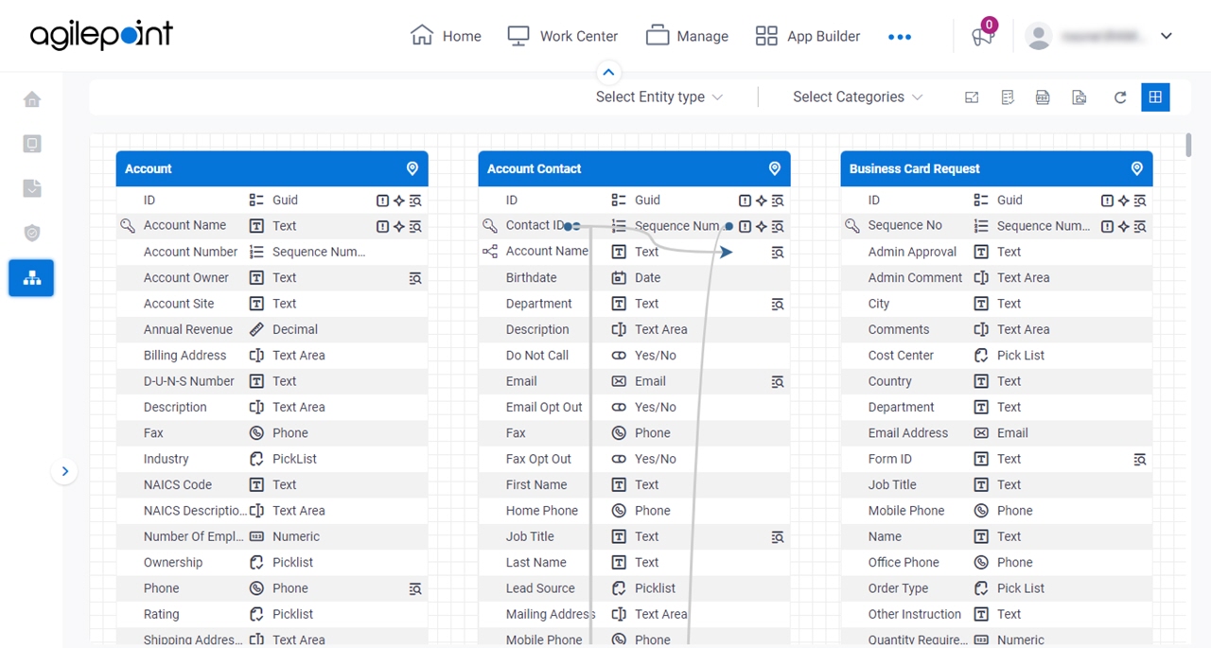Select the Ownership field row
Viewport: 1211px width, 648px height.
pos(272,562)
